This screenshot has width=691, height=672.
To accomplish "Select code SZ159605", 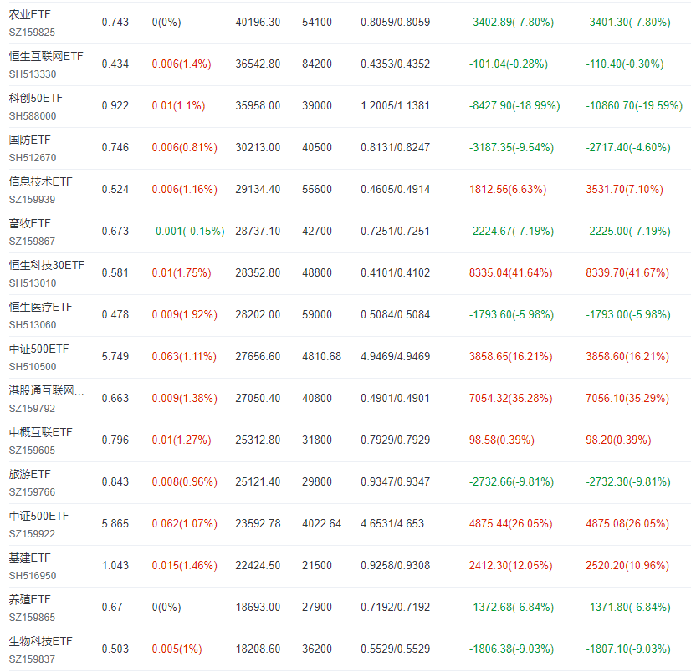I will coord(32,451).
